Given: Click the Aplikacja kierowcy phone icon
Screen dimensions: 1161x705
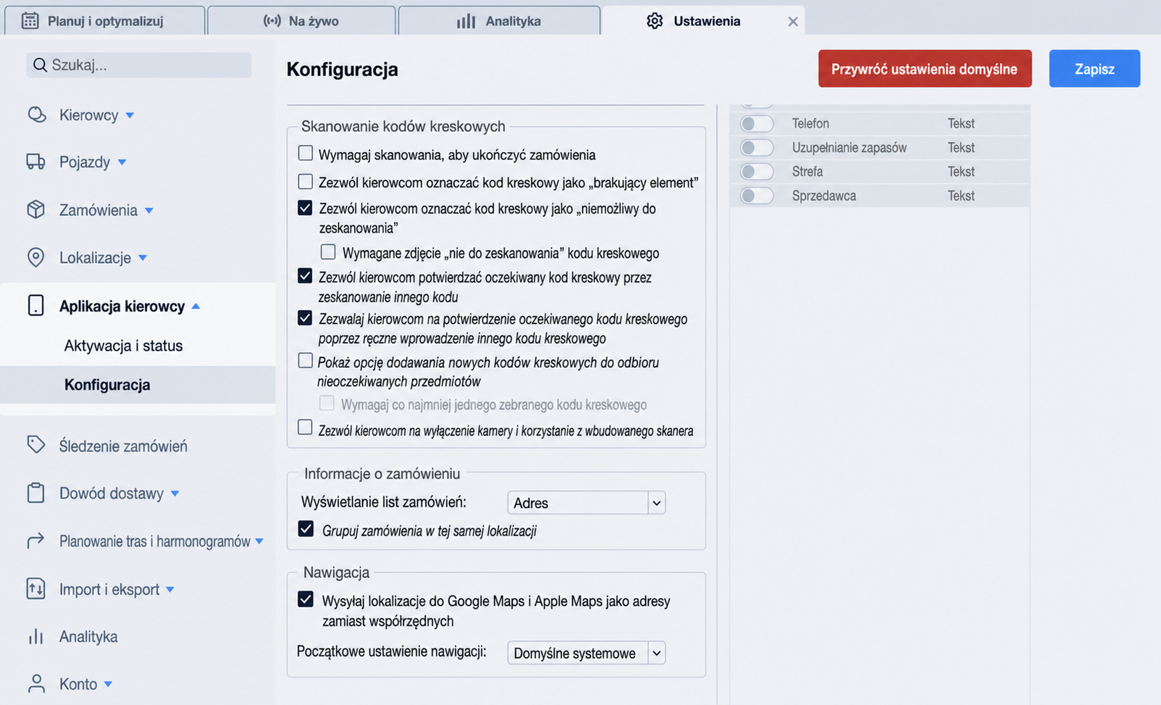Looking at the screenshot, I should (35, 306).
